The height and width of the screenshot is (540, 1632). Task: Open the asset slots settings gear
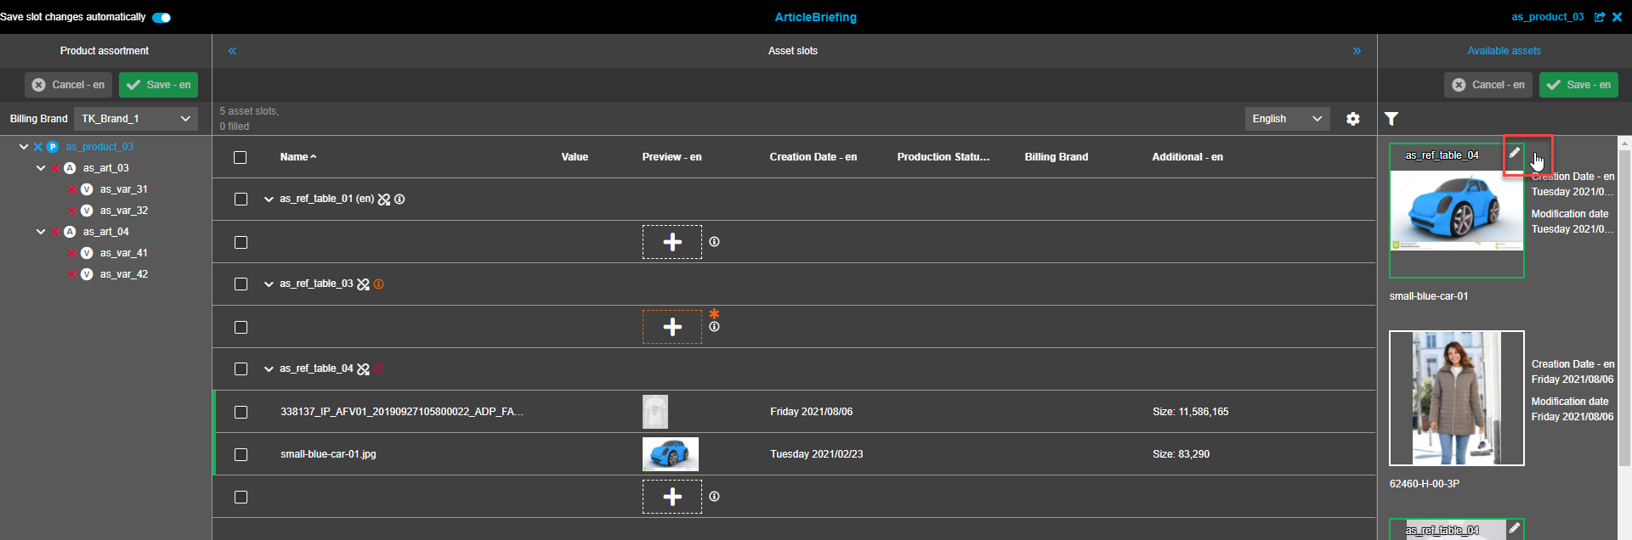point(1352,119)
